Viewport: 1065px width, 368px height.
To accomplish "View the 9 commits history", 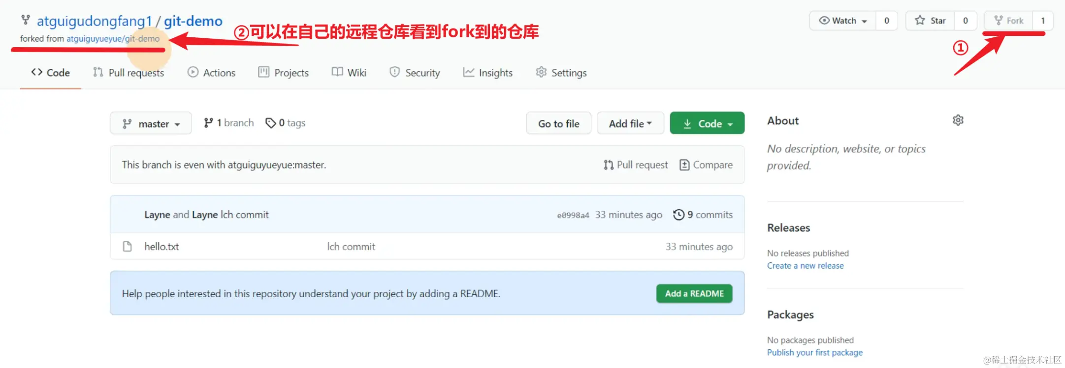I will [703, 215].
